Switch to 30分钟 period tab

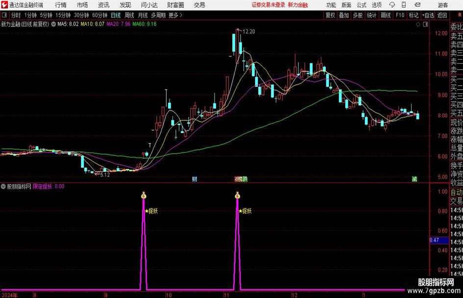81,15
